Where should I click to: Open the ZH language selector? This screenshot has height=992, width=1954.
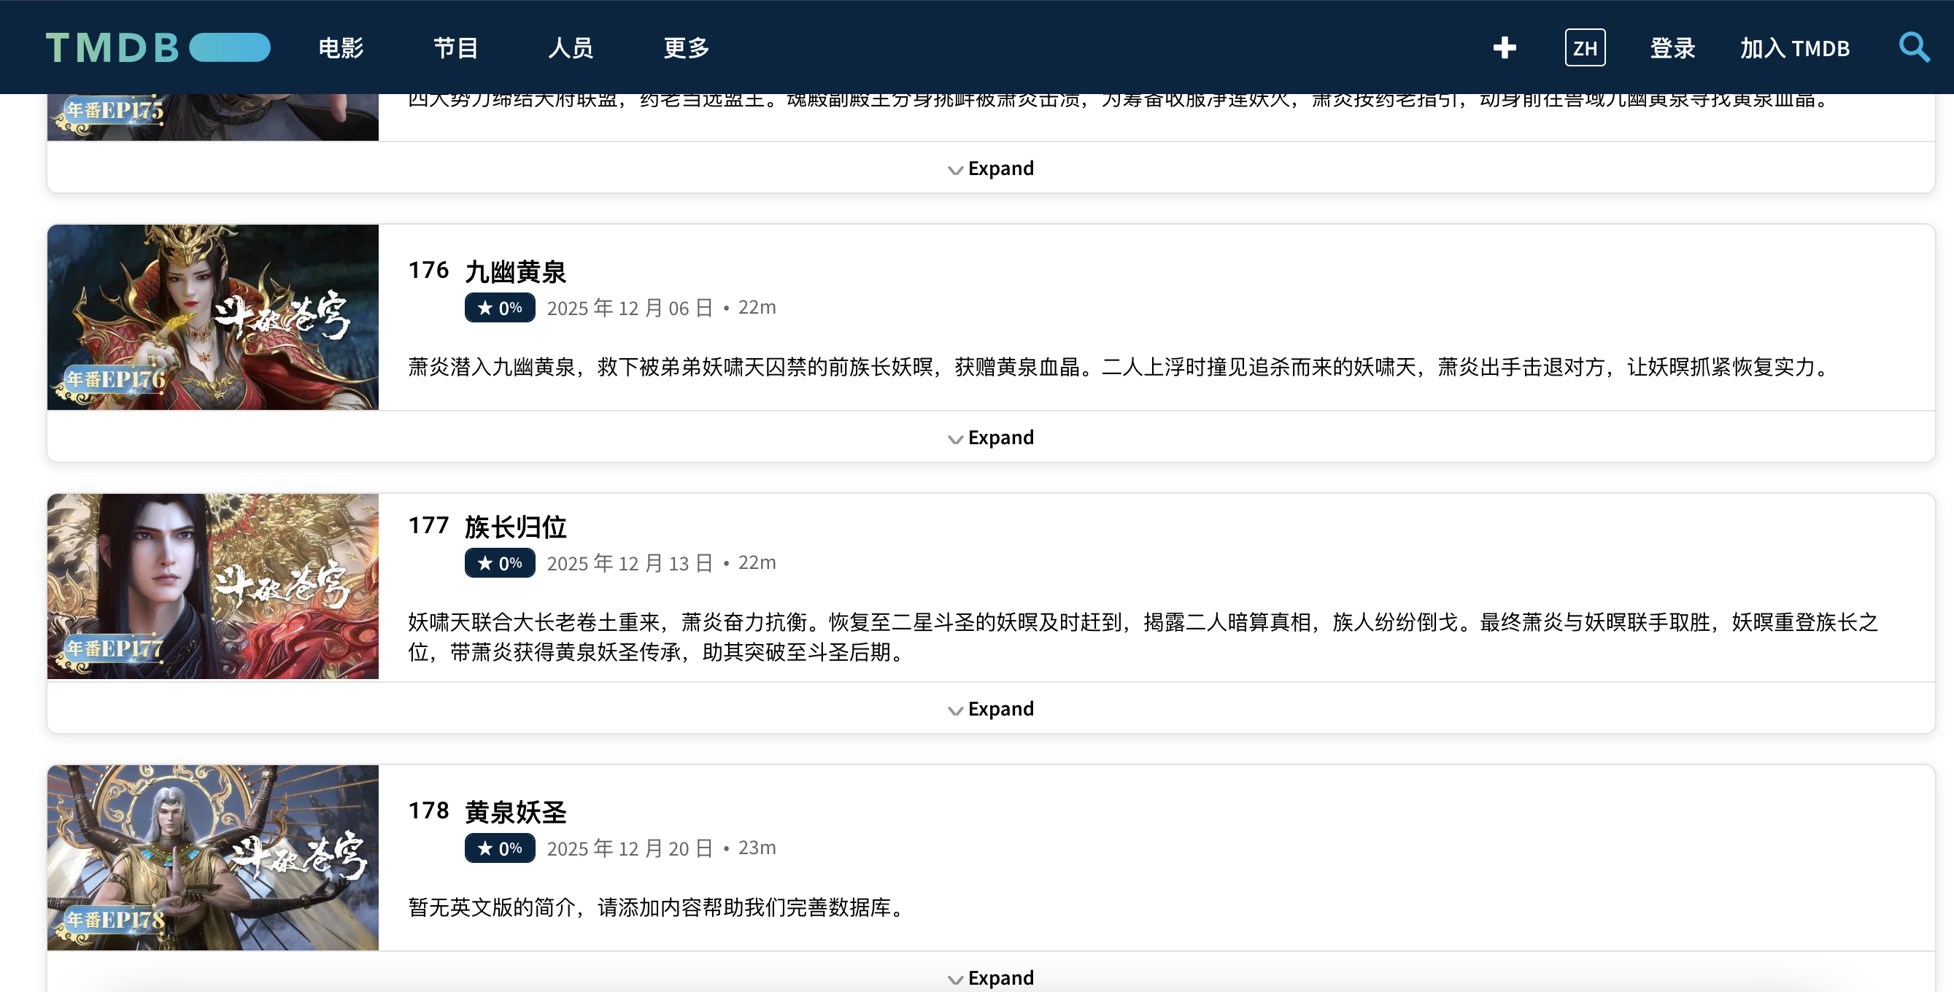(1585, 47)
